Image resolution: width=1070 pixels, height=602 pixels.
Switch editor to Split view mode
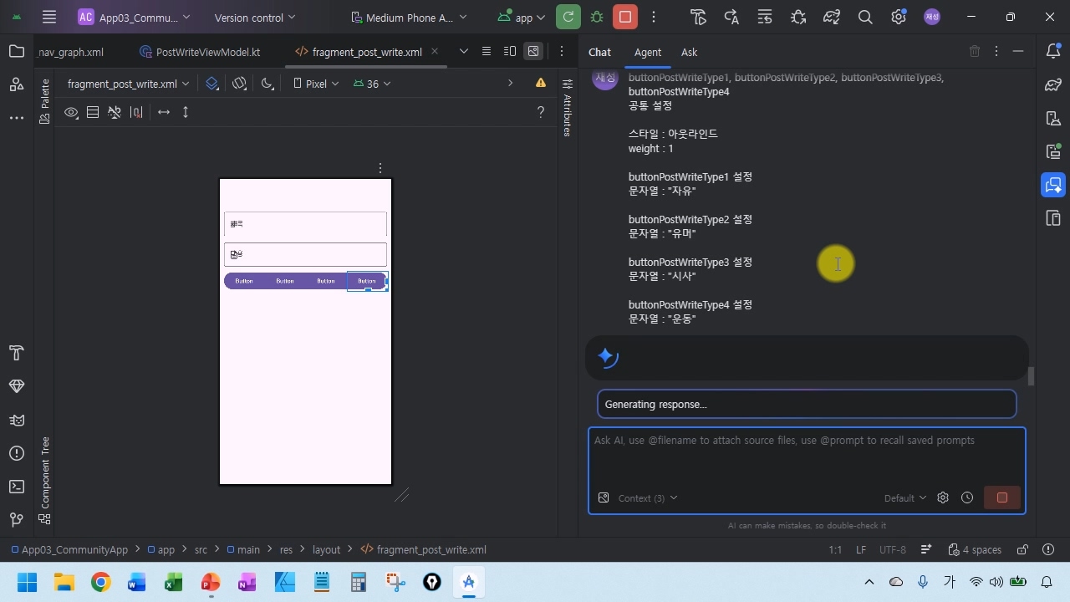(x=510, y=52)
